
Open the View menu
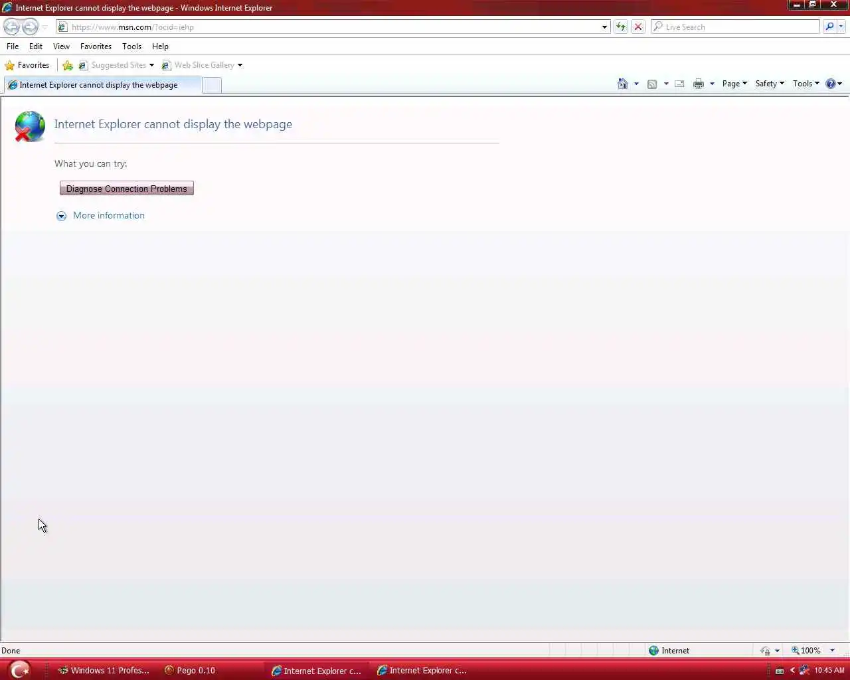(61, 46)
